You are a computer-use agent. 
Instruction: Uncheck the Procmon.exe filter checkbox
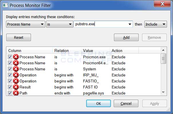tap(10, 57)
